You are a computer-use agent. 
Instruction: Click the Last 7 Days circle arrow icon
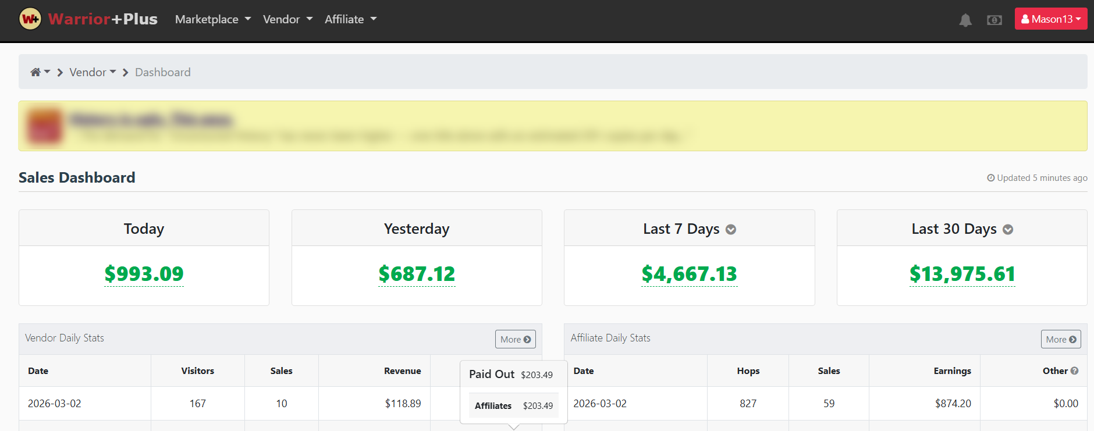[x=731, y=230]
